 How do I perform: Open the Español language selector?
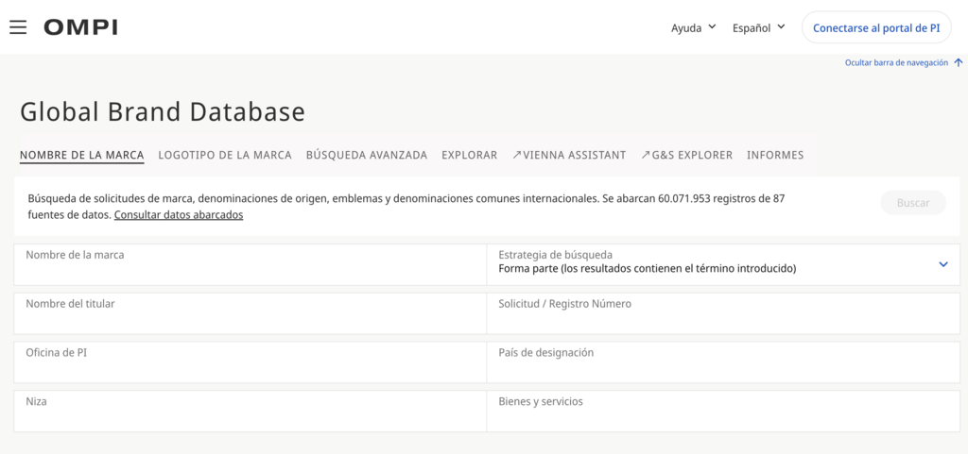[x=758, y=27]
